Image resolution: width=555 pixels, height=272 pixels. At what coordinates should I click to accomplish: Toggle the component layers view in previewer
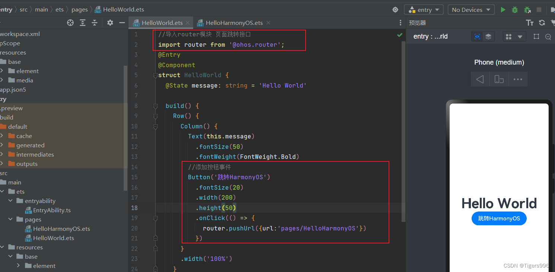click(488, 36)
